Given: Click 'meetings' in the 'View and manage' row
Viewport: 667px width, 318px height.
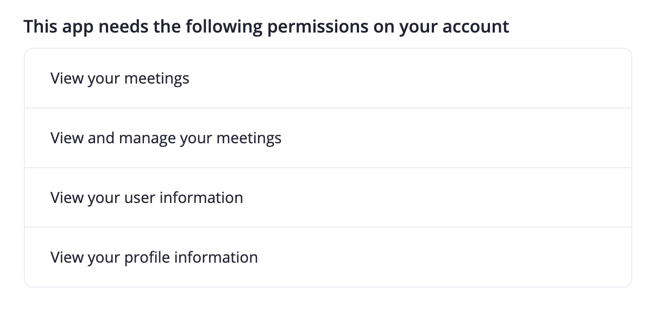Looking at the screenshot, I should tap(249, 138).
